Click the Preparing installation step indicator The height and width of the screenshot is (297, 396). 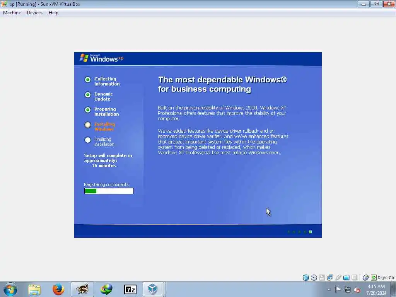[x=88, y=110]
